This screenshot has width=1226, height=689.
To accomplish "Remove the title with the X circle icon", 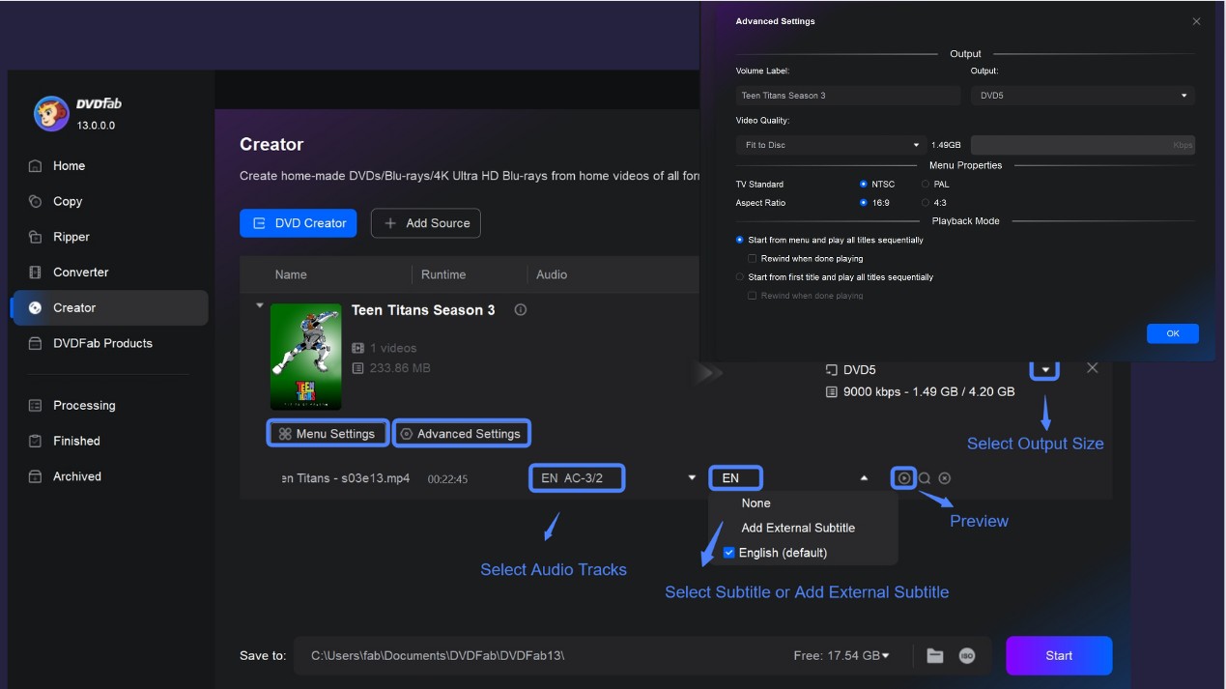I will [943, 477].
